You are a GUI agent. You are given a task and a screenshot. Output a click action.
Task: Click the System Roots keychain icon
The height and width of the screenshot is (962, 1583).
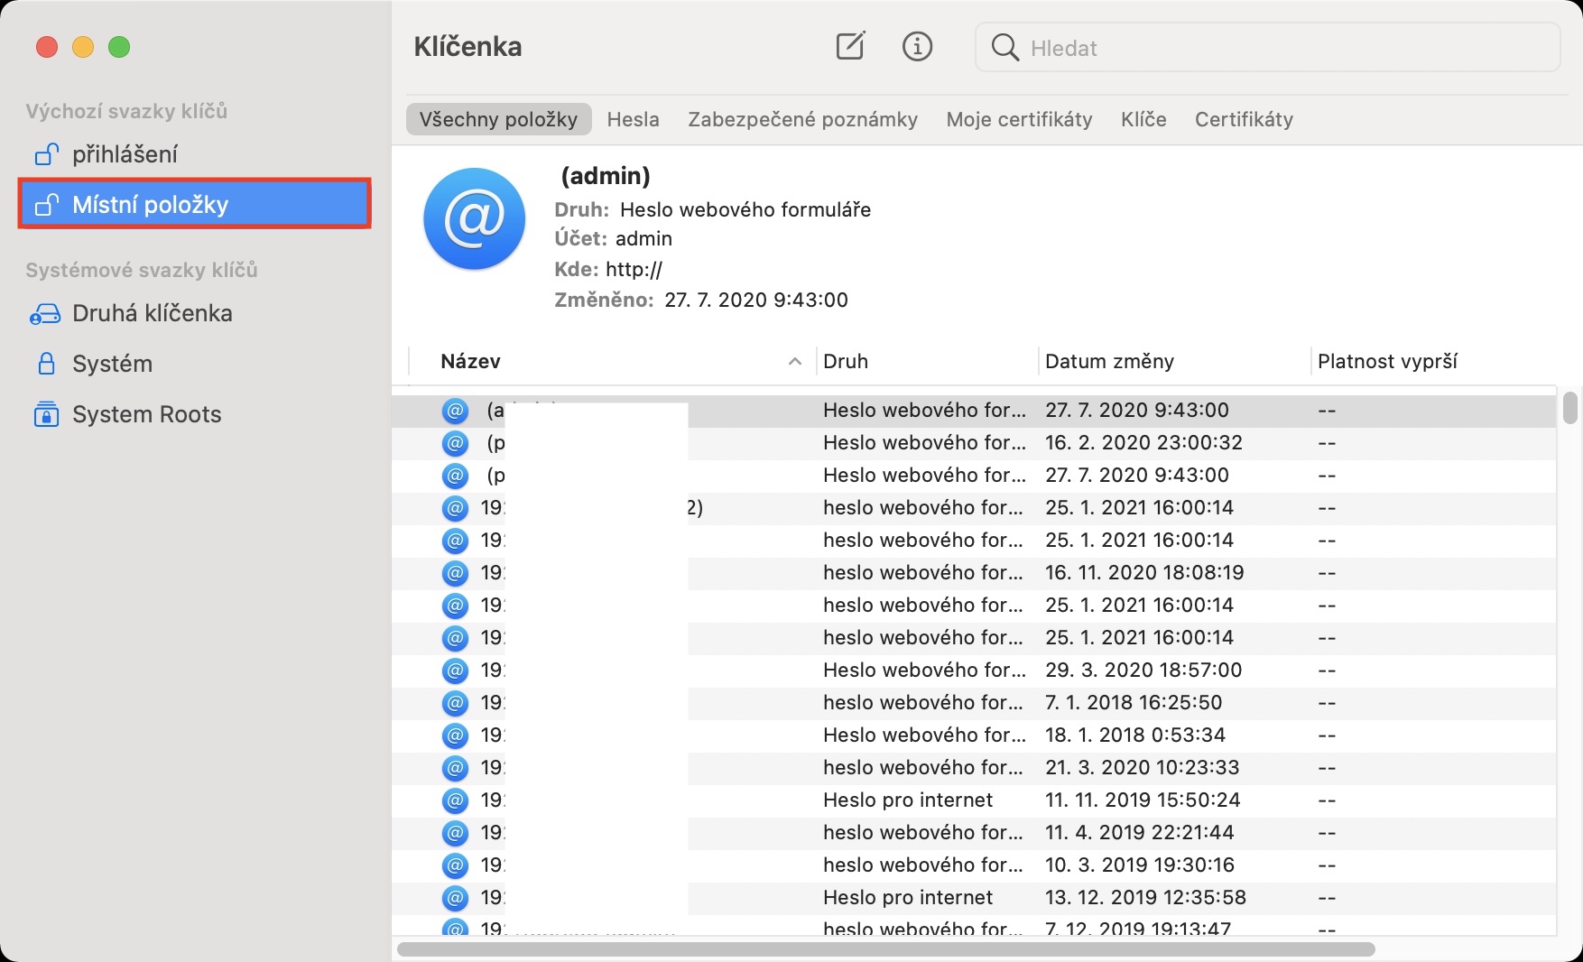46,414
